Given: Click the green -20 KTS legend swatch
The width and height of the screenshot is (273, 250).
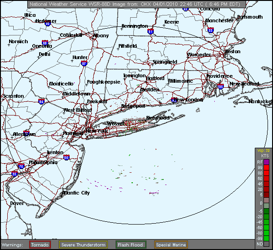Looking at the screenshot, I should coord(266,217).
